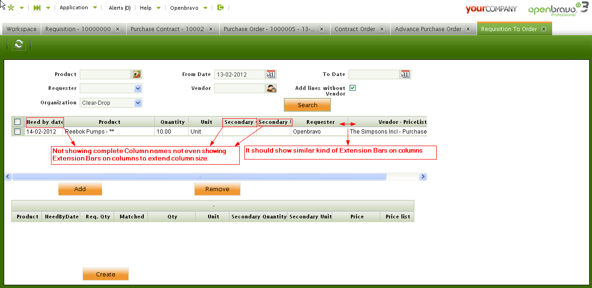Click the Need by date column header
The width and height of the screenshot is (592, 288).
coord(45,122)
